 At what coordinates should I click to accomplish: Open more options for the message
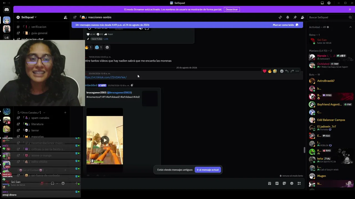pyautogui.click(x=297, y=71)
